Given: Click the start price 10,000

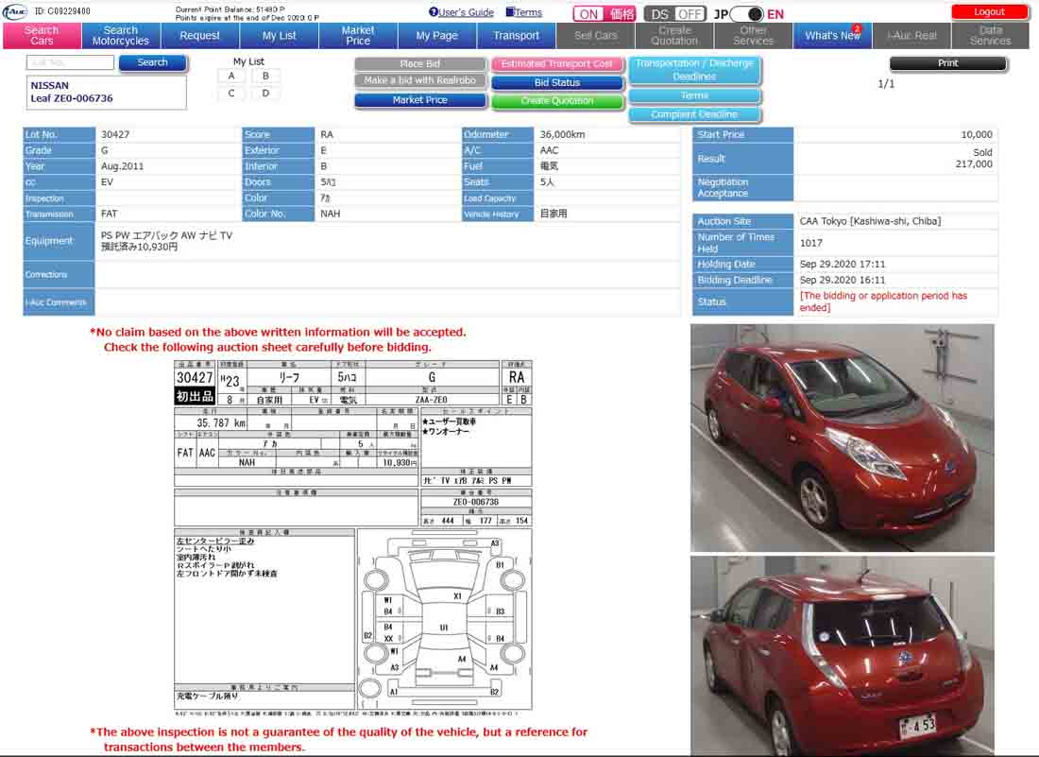Looking at the screenshot, I should click(976, 134).
